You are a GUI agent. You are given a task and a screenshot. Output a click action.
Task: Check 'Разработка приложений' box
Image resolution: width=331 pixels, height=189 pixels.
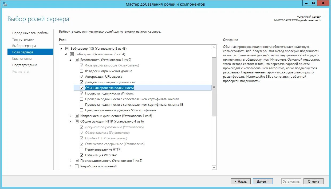coord(77,166)
